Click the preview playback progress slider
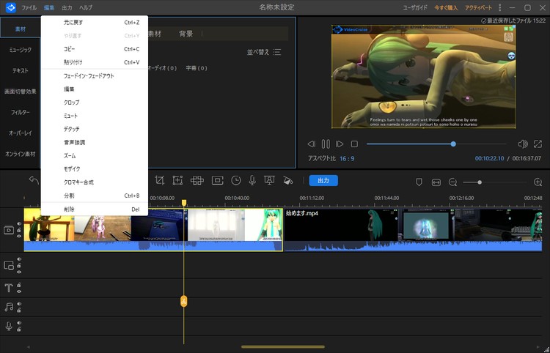The height and width of the screenshot is (353, 550). point(437,144)
